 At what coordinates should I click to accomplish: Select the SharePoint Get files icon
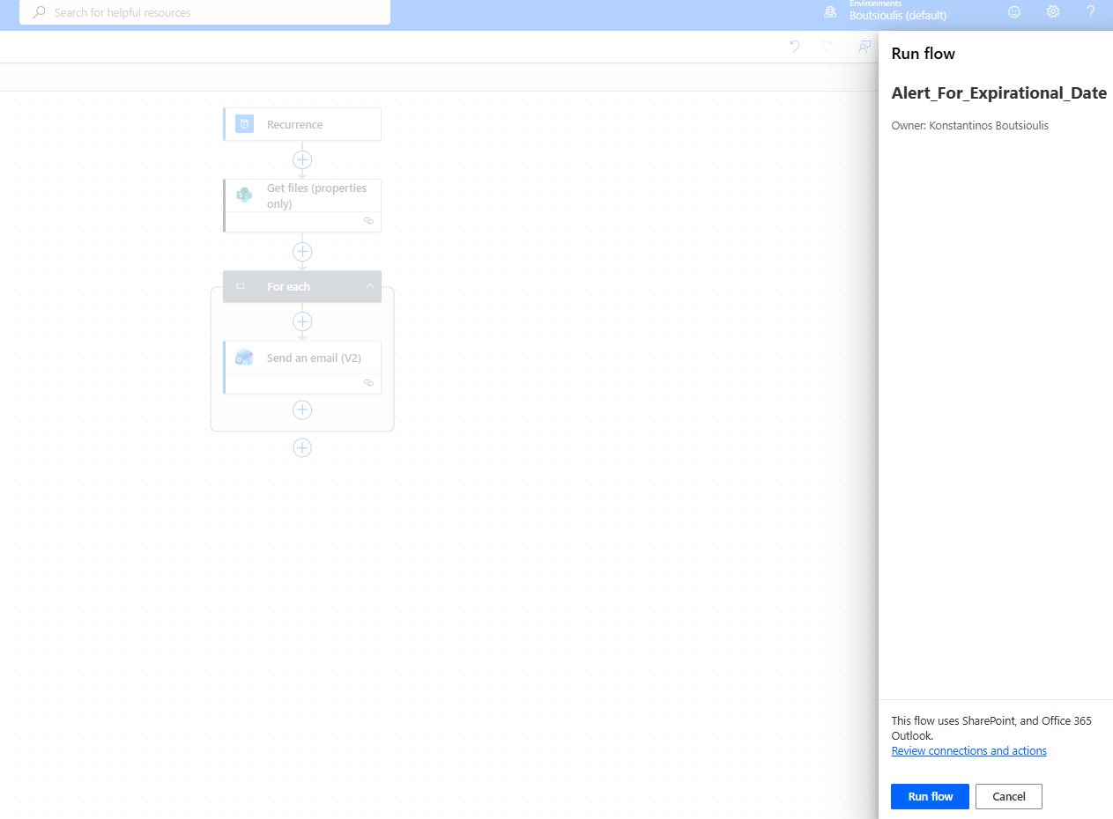[x=244, y=195]
